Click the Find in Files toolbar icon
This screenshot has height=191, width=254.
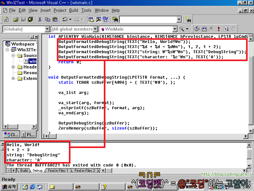115,19
